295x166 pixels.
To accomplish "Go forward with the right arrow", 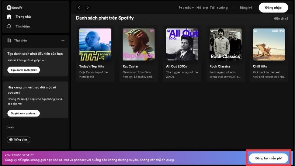I will (x=87, y=8).
